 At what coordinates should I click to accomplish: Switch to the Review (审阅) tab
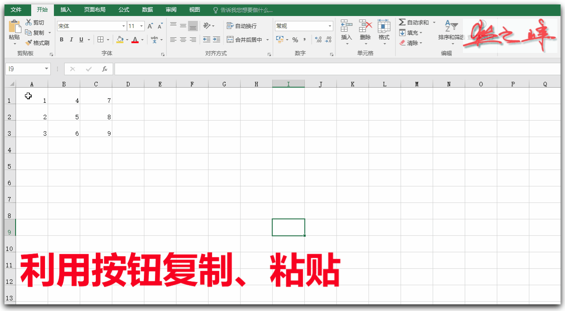point(171,10)
